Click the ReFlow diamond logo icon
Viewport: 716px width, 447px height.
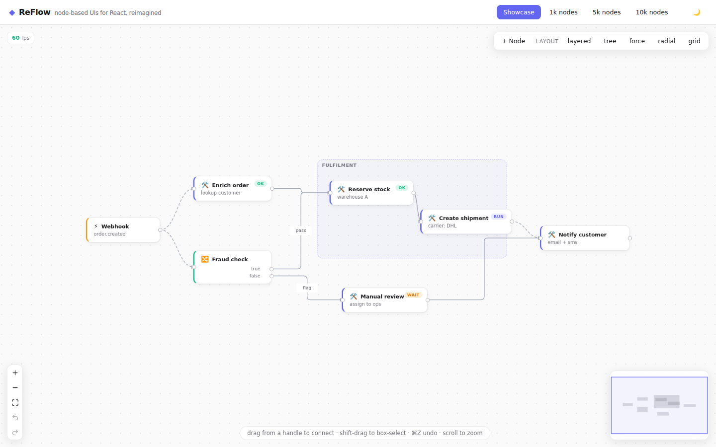point(12,12)
